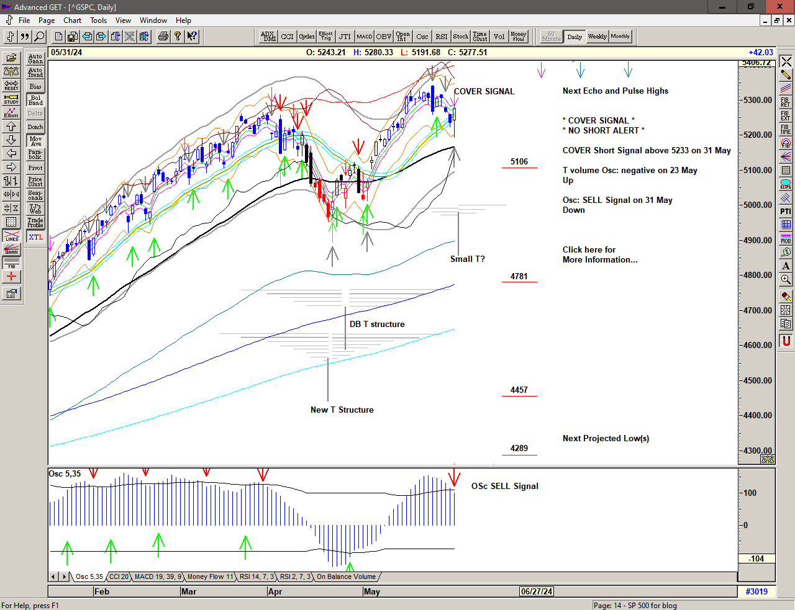This screenshot has height=610, width=795.
Task: Click the PTI indicator icon
Action: pyautogui.click(x=786, y=212)
